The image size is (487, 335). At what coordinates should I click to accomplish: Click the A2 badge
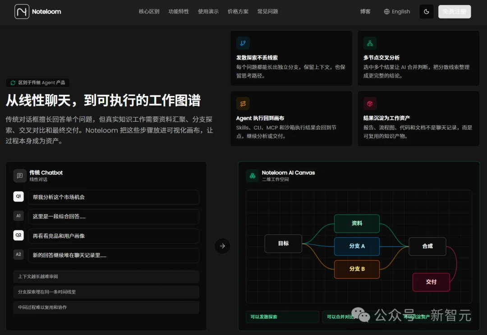click(18, 254)
